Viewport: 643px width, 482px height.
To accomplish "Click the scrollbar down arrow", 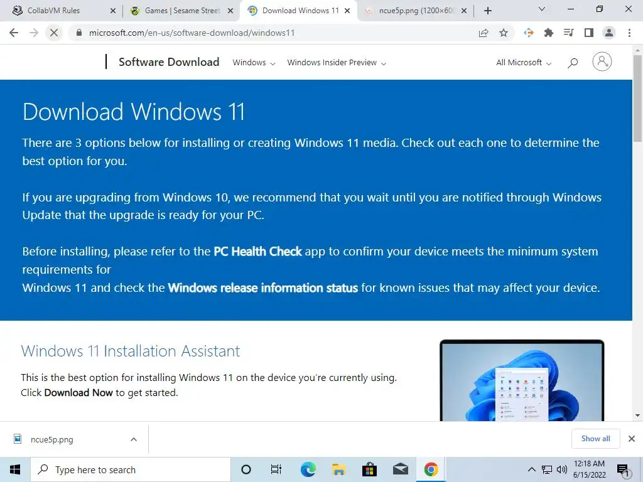I will 638,415.
